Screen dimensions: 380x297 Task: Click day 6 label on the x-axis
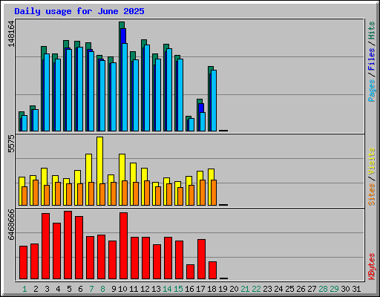pyautogui.click(x=80, y=289)
